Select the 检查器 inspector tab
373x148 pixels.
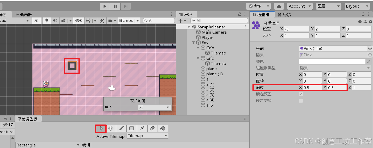coord(261,15)
